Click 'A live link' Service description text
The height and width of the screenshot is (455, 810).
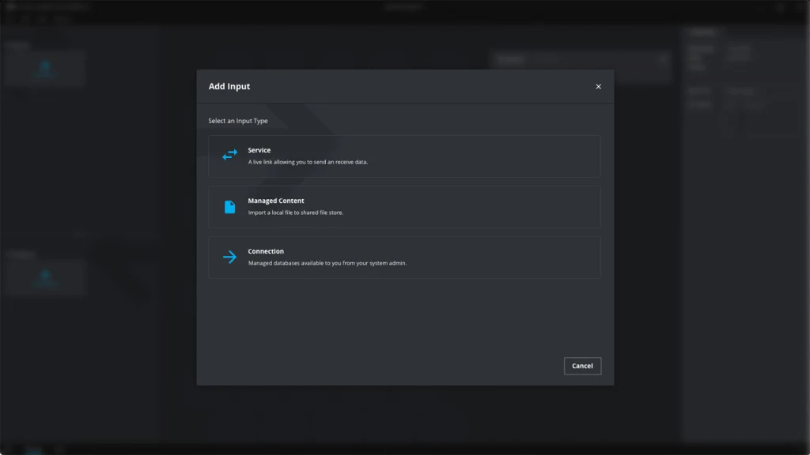tap(308, 162)
